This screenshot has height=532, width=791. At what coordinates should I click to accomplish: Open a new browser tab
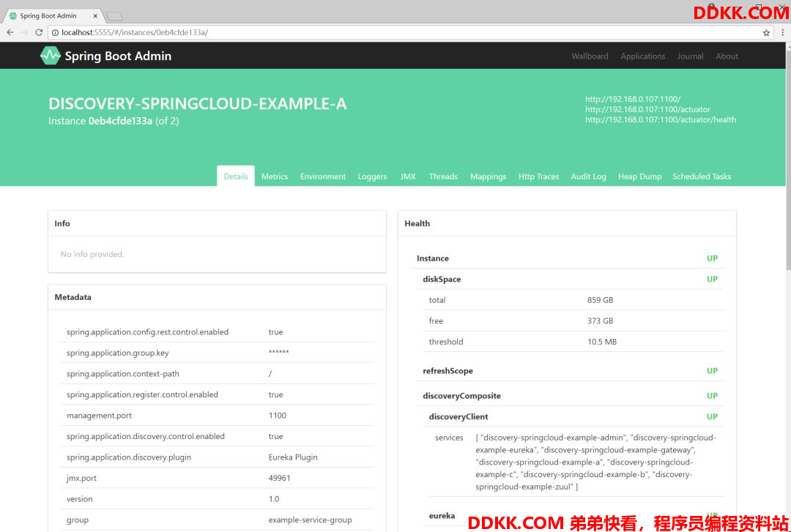(114, 16)
